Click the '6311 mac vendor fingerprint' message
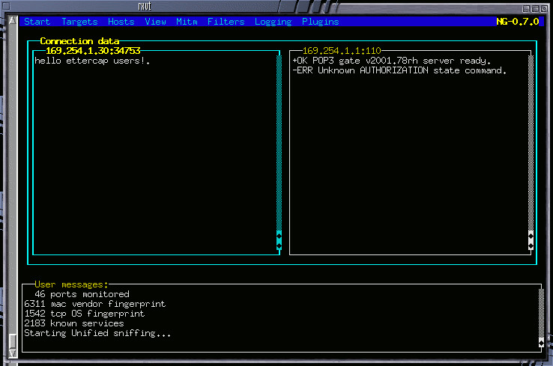 coord(95,304)
